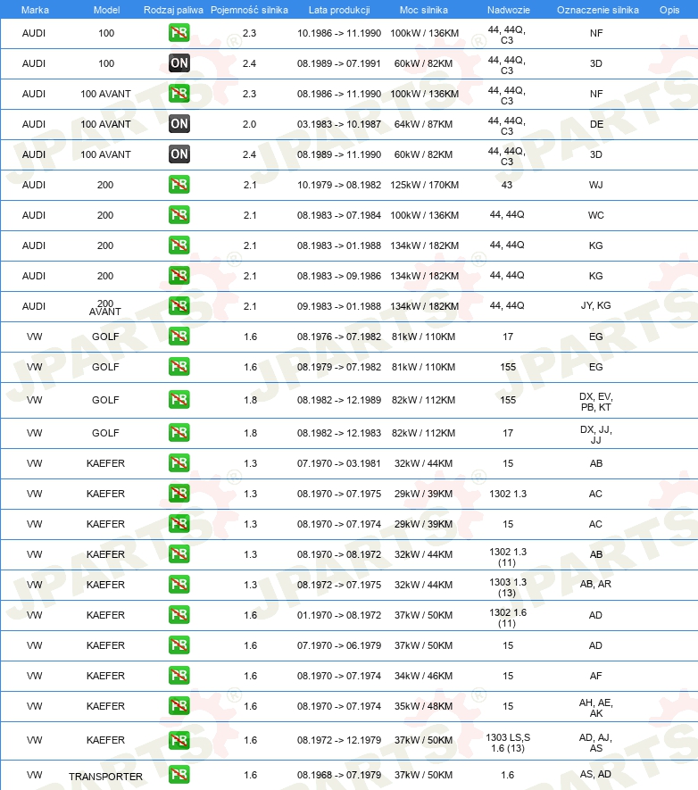Click engine codes AS, AD

point(595,774)
